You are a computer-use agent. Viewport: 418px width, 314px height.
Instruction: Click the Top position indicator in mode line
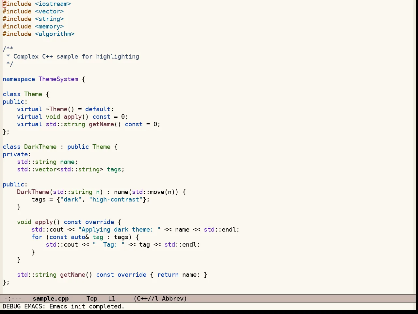(x=92, y=299)
